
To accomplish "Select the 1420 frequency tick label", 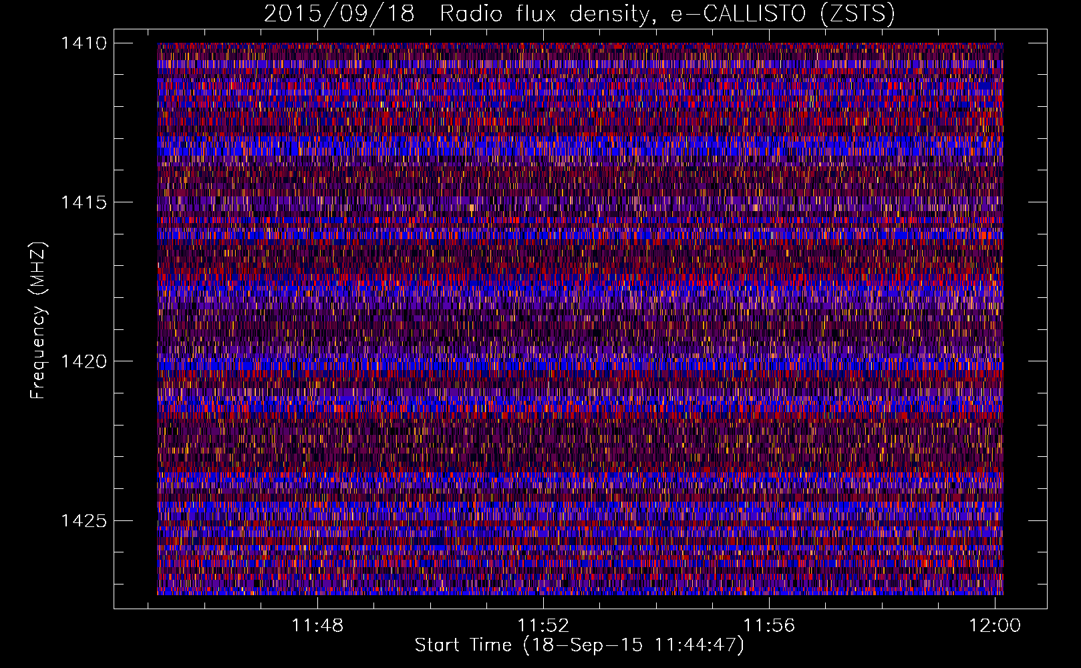I will pos(84,361).
